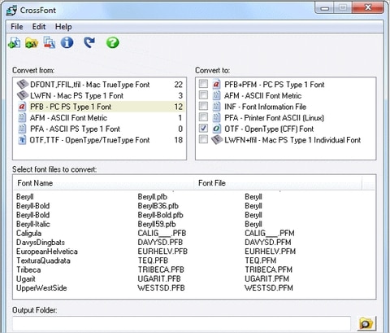390x333 pixels.
Task: Click the add font folder toolbar icon
Action: (32, 42)
